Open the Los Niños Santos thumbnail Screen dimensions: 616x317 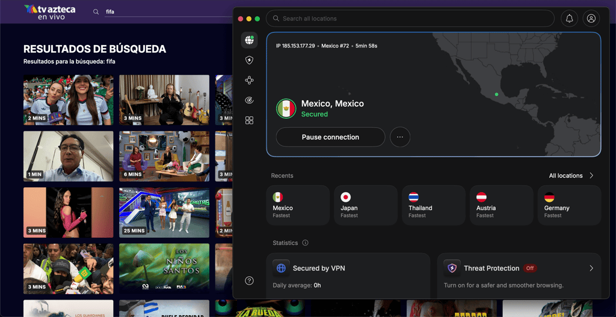click(164, 269)
